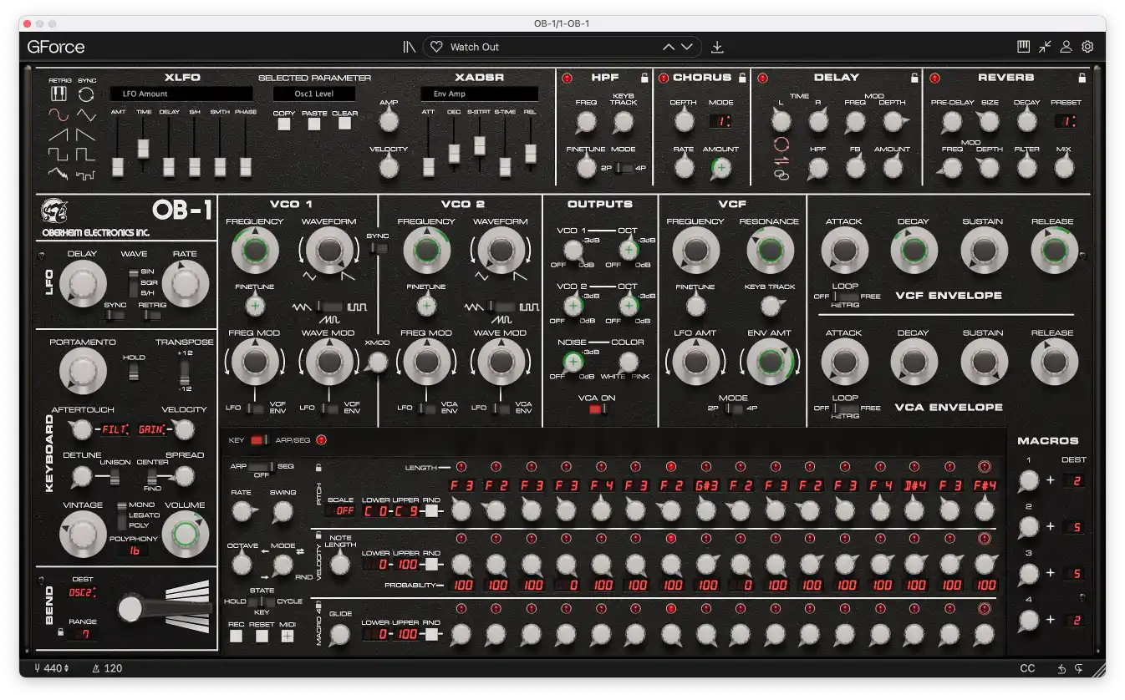Click the HPF padlock icon
Viewport: 1125px width, 700px height.
pos(644,78)
